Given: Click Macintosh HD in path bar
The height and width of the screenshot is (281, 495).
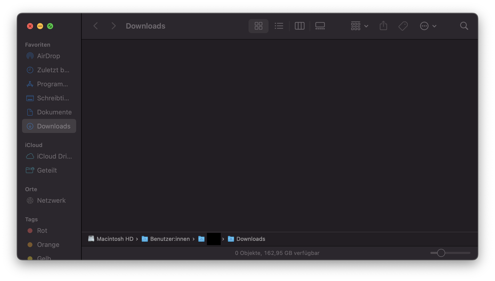Looking at the screenshot, I should click(115, 239).
